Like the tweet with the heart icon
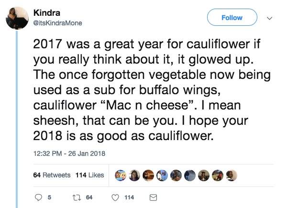The height and width of the screenshot is (208, 287). [115, 197]
